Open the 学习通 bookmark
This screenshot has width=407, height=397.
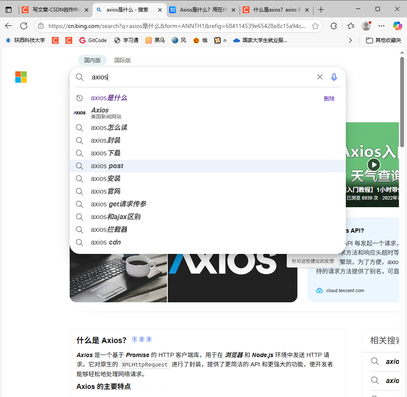127,40
